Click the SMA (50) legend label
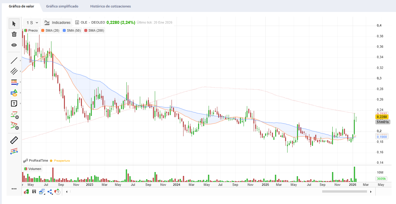This screenshot has width=396, height=204. tap(74, 30)
